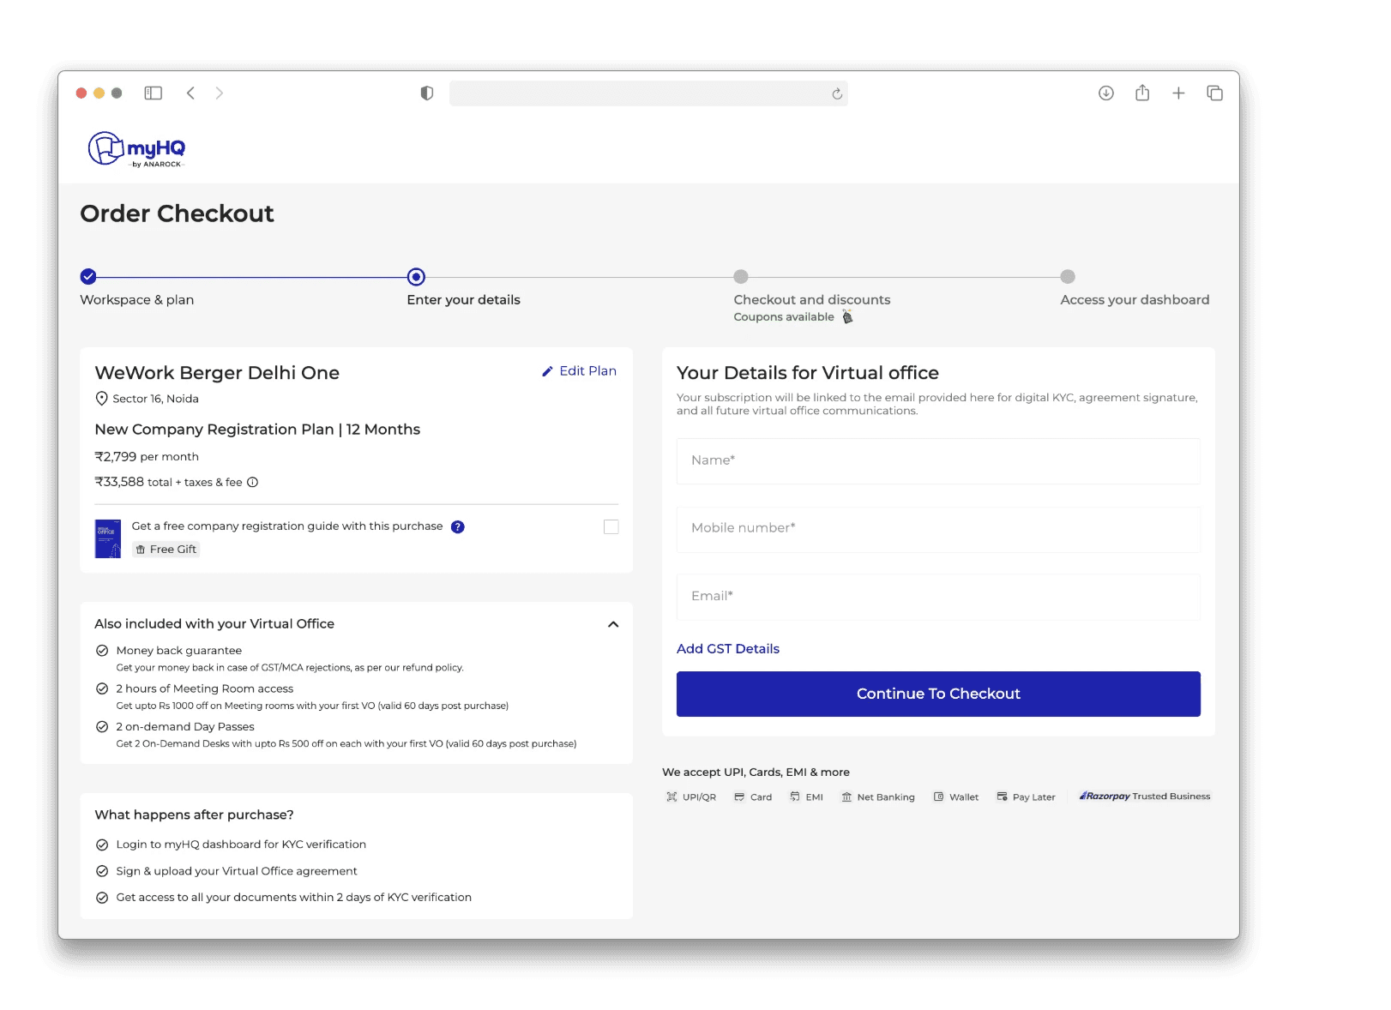Click the gray Checkout step circle
The width and height of the screenshot is (1391, 1010).
[x=741, y=276]
